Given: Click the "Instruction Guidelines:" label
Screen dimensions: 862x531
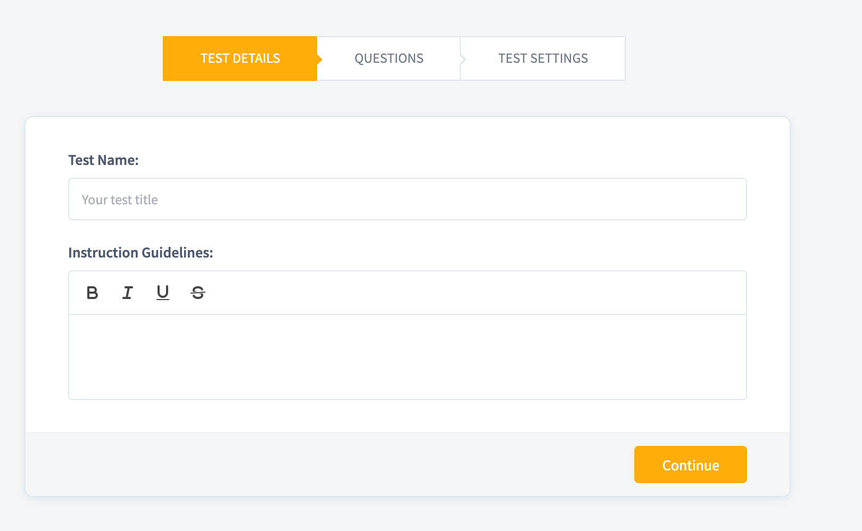Looking at the screenshot, I should pos(140,253).
